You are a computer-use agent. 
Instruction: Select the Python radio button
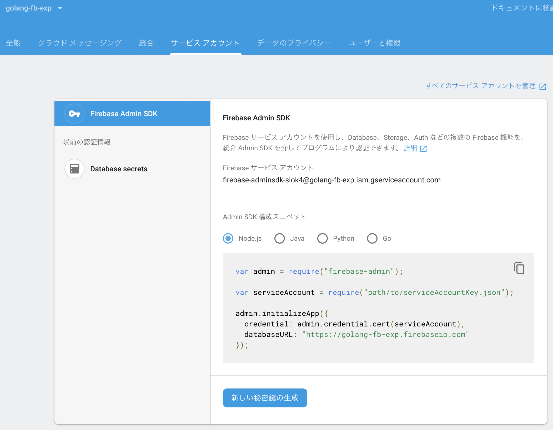click(323, 238)
